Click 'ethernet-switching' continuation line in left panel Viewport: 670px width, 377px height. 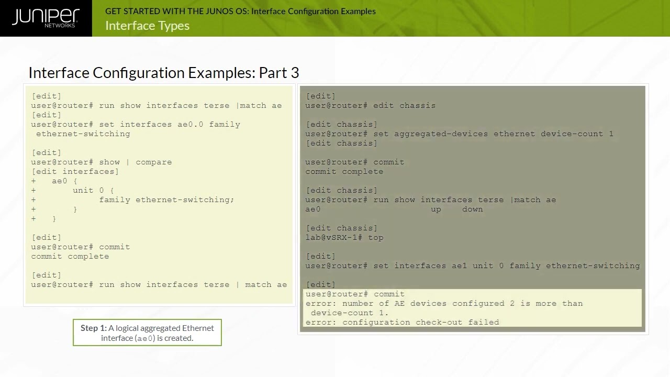click(83, 134)
